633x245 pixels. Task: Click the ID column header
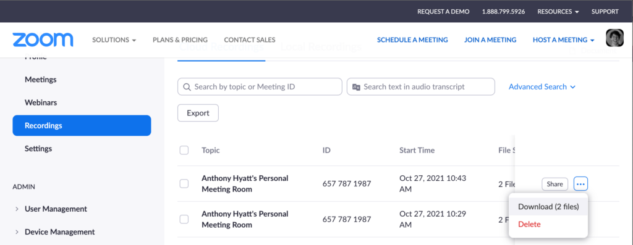click(x=326, y=151)
